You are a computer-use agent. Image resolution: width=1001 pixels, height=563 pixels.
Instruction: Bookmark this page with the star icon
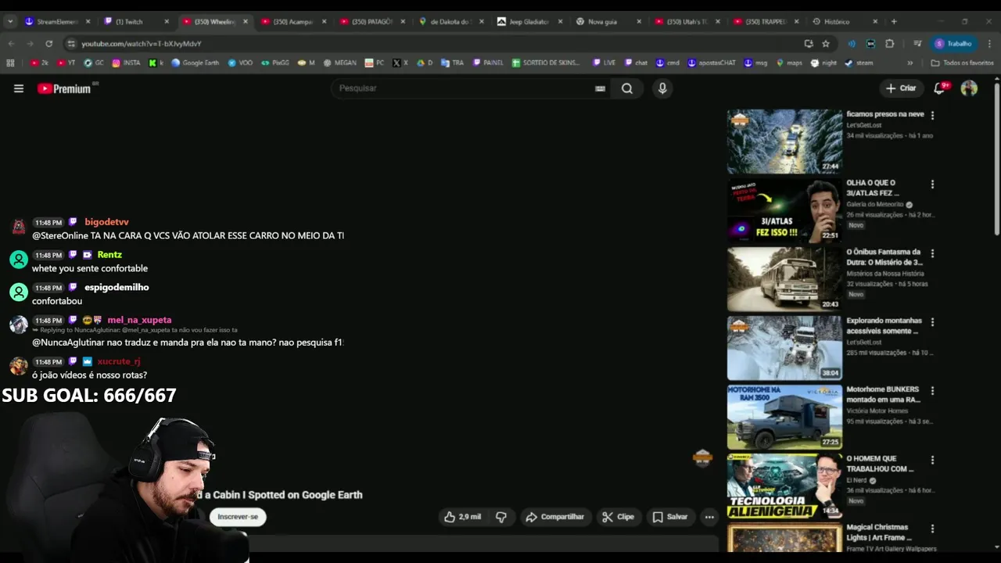click(x=826, y=44)
